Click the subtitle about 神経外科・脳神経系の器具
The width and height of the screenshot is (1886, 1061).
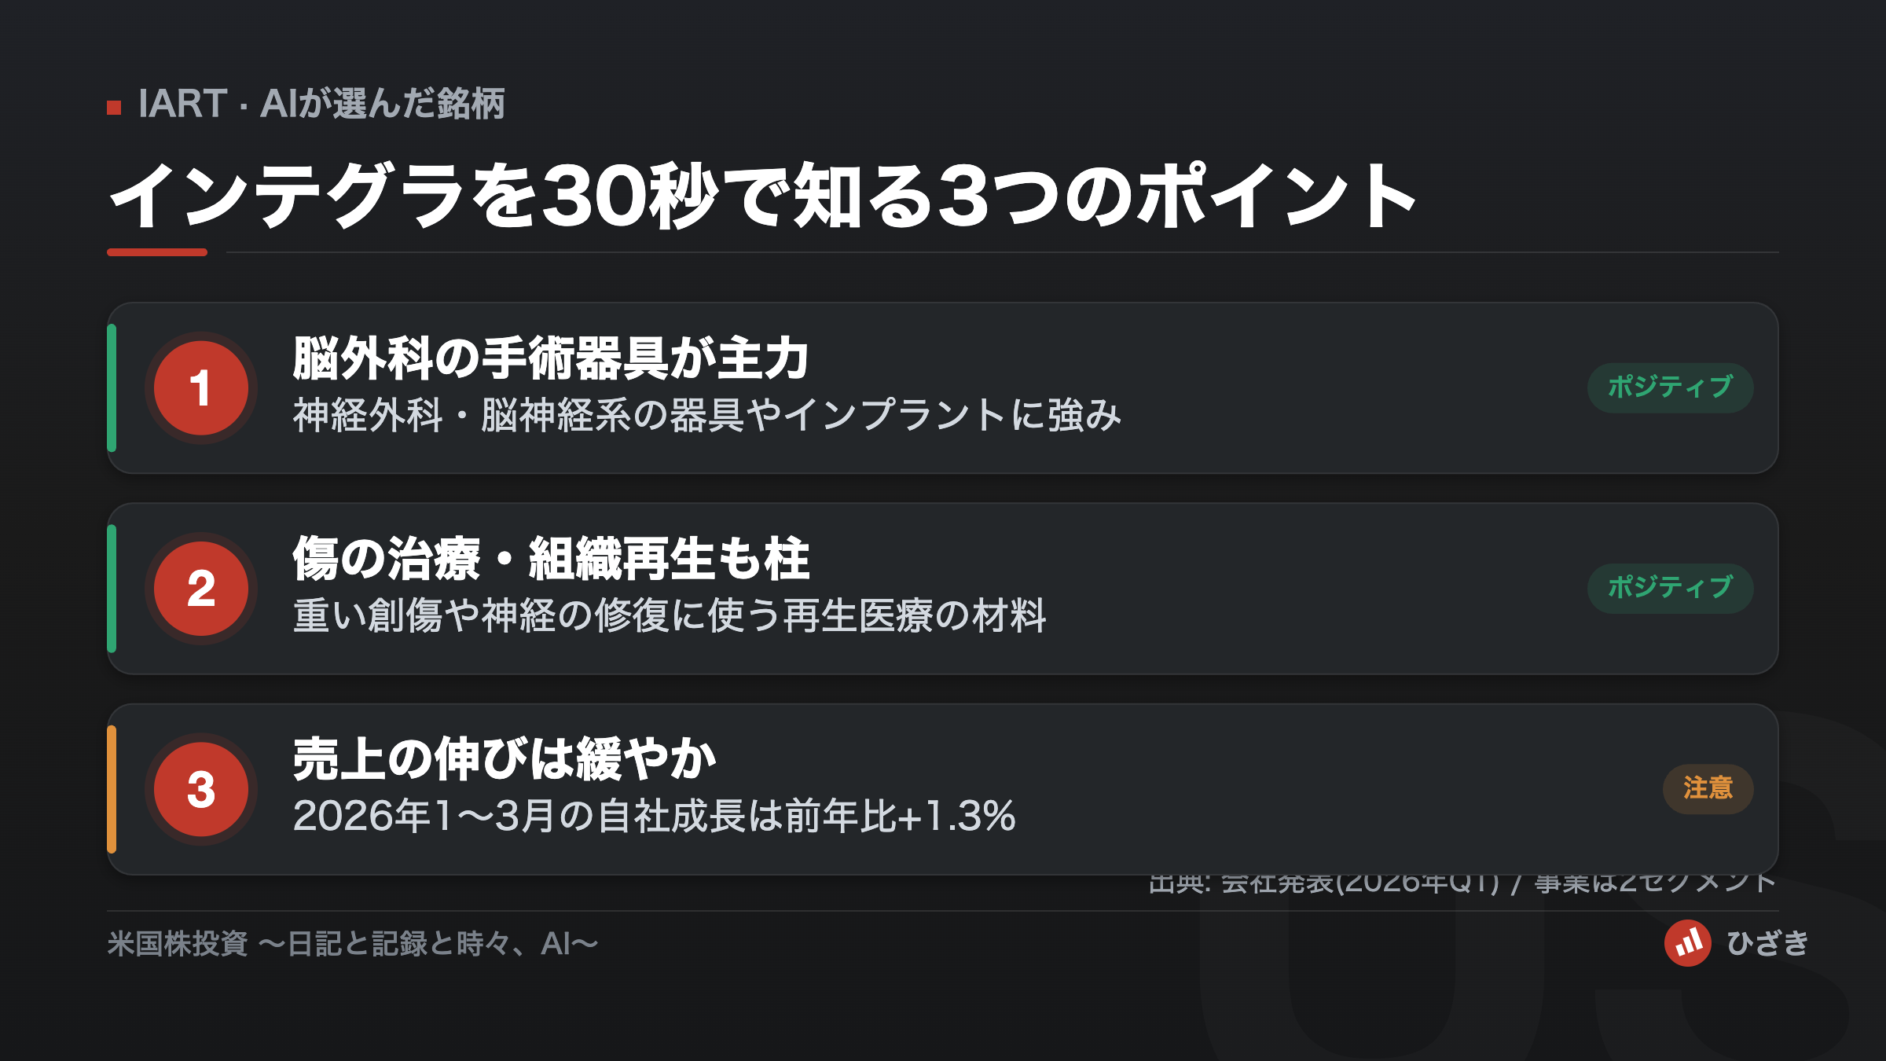706,415
